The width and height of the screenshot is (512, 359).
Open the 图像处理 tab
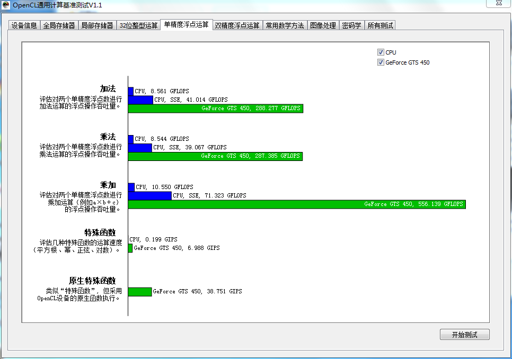pyautogui.click(x=323, y=25)
